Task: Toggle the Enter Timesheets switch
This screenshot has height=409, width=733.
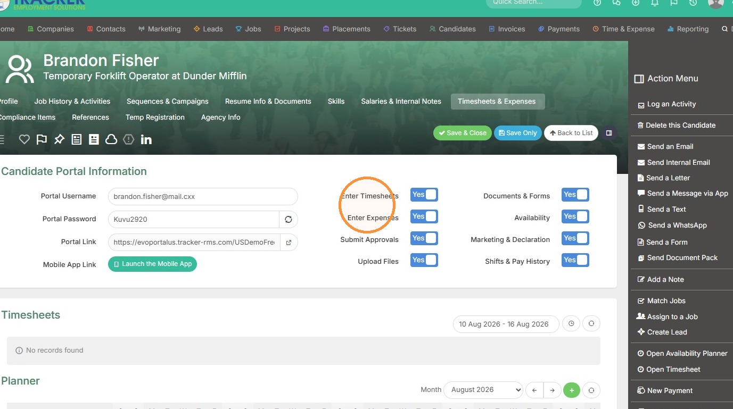Action: 424,195
